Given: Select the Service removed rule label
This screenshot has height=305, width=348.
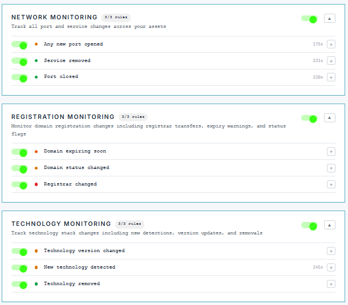Looking at the screenshot, I should click(x=67, y=60).
